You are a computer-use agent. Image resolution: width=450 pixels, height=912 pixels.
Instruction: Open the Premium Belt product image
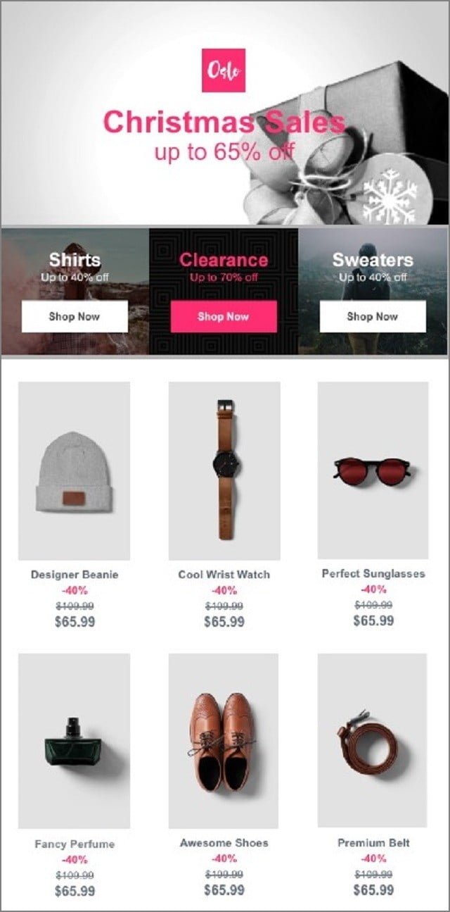[x=372, y=739]
